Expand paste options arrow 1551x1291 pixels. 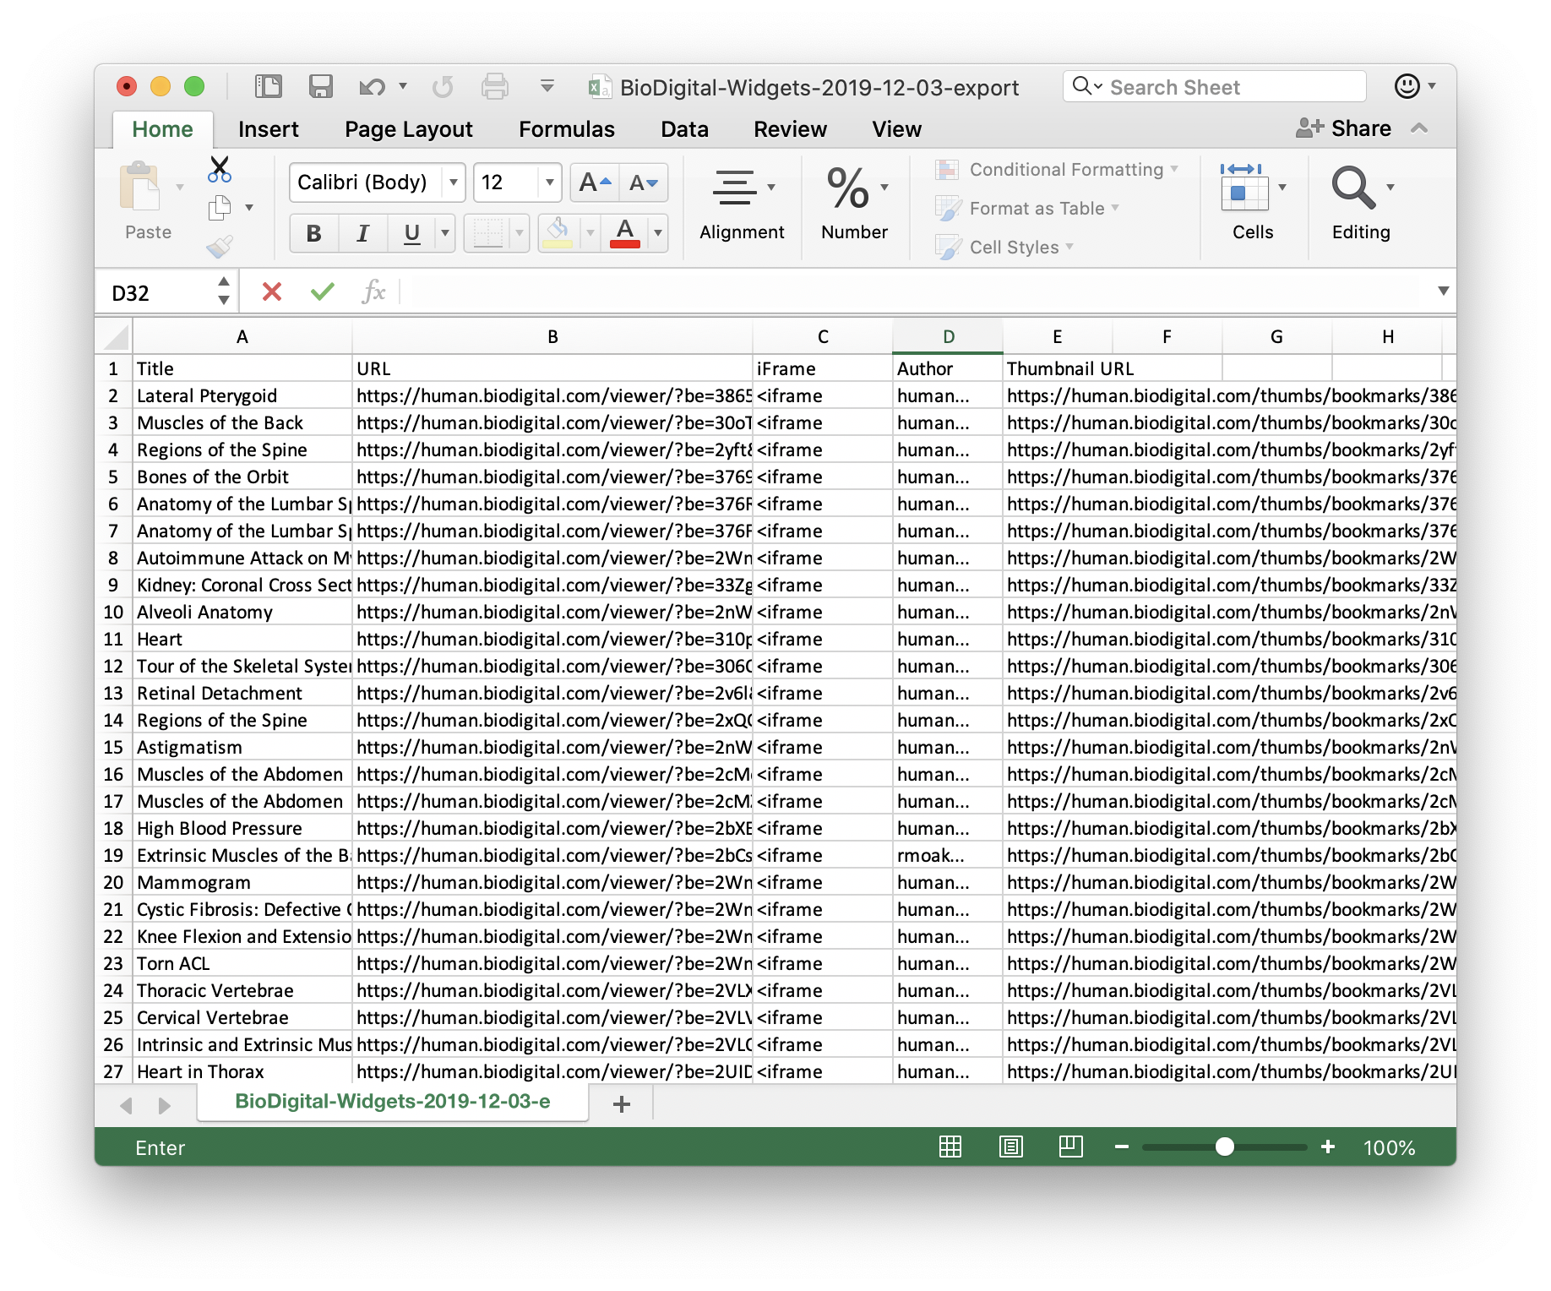[180, 187]
